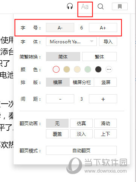Click the 字号 label
136x182 pixels.
click(31, 28)
